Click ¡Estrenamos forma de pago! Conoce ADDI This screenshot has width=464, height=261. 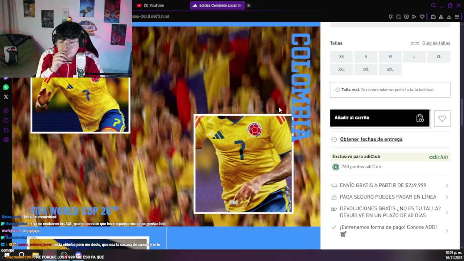(x=388, y=227)
